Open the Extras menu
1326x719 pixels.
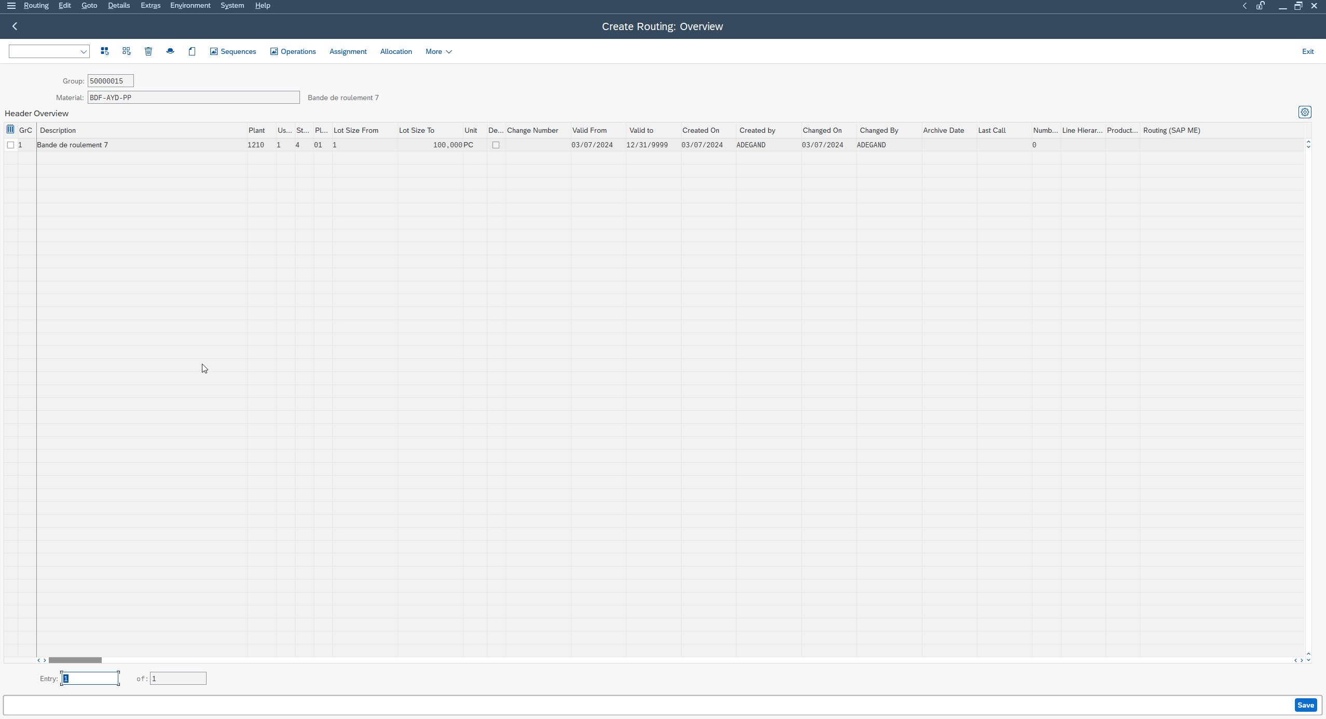tap(151, 6)
